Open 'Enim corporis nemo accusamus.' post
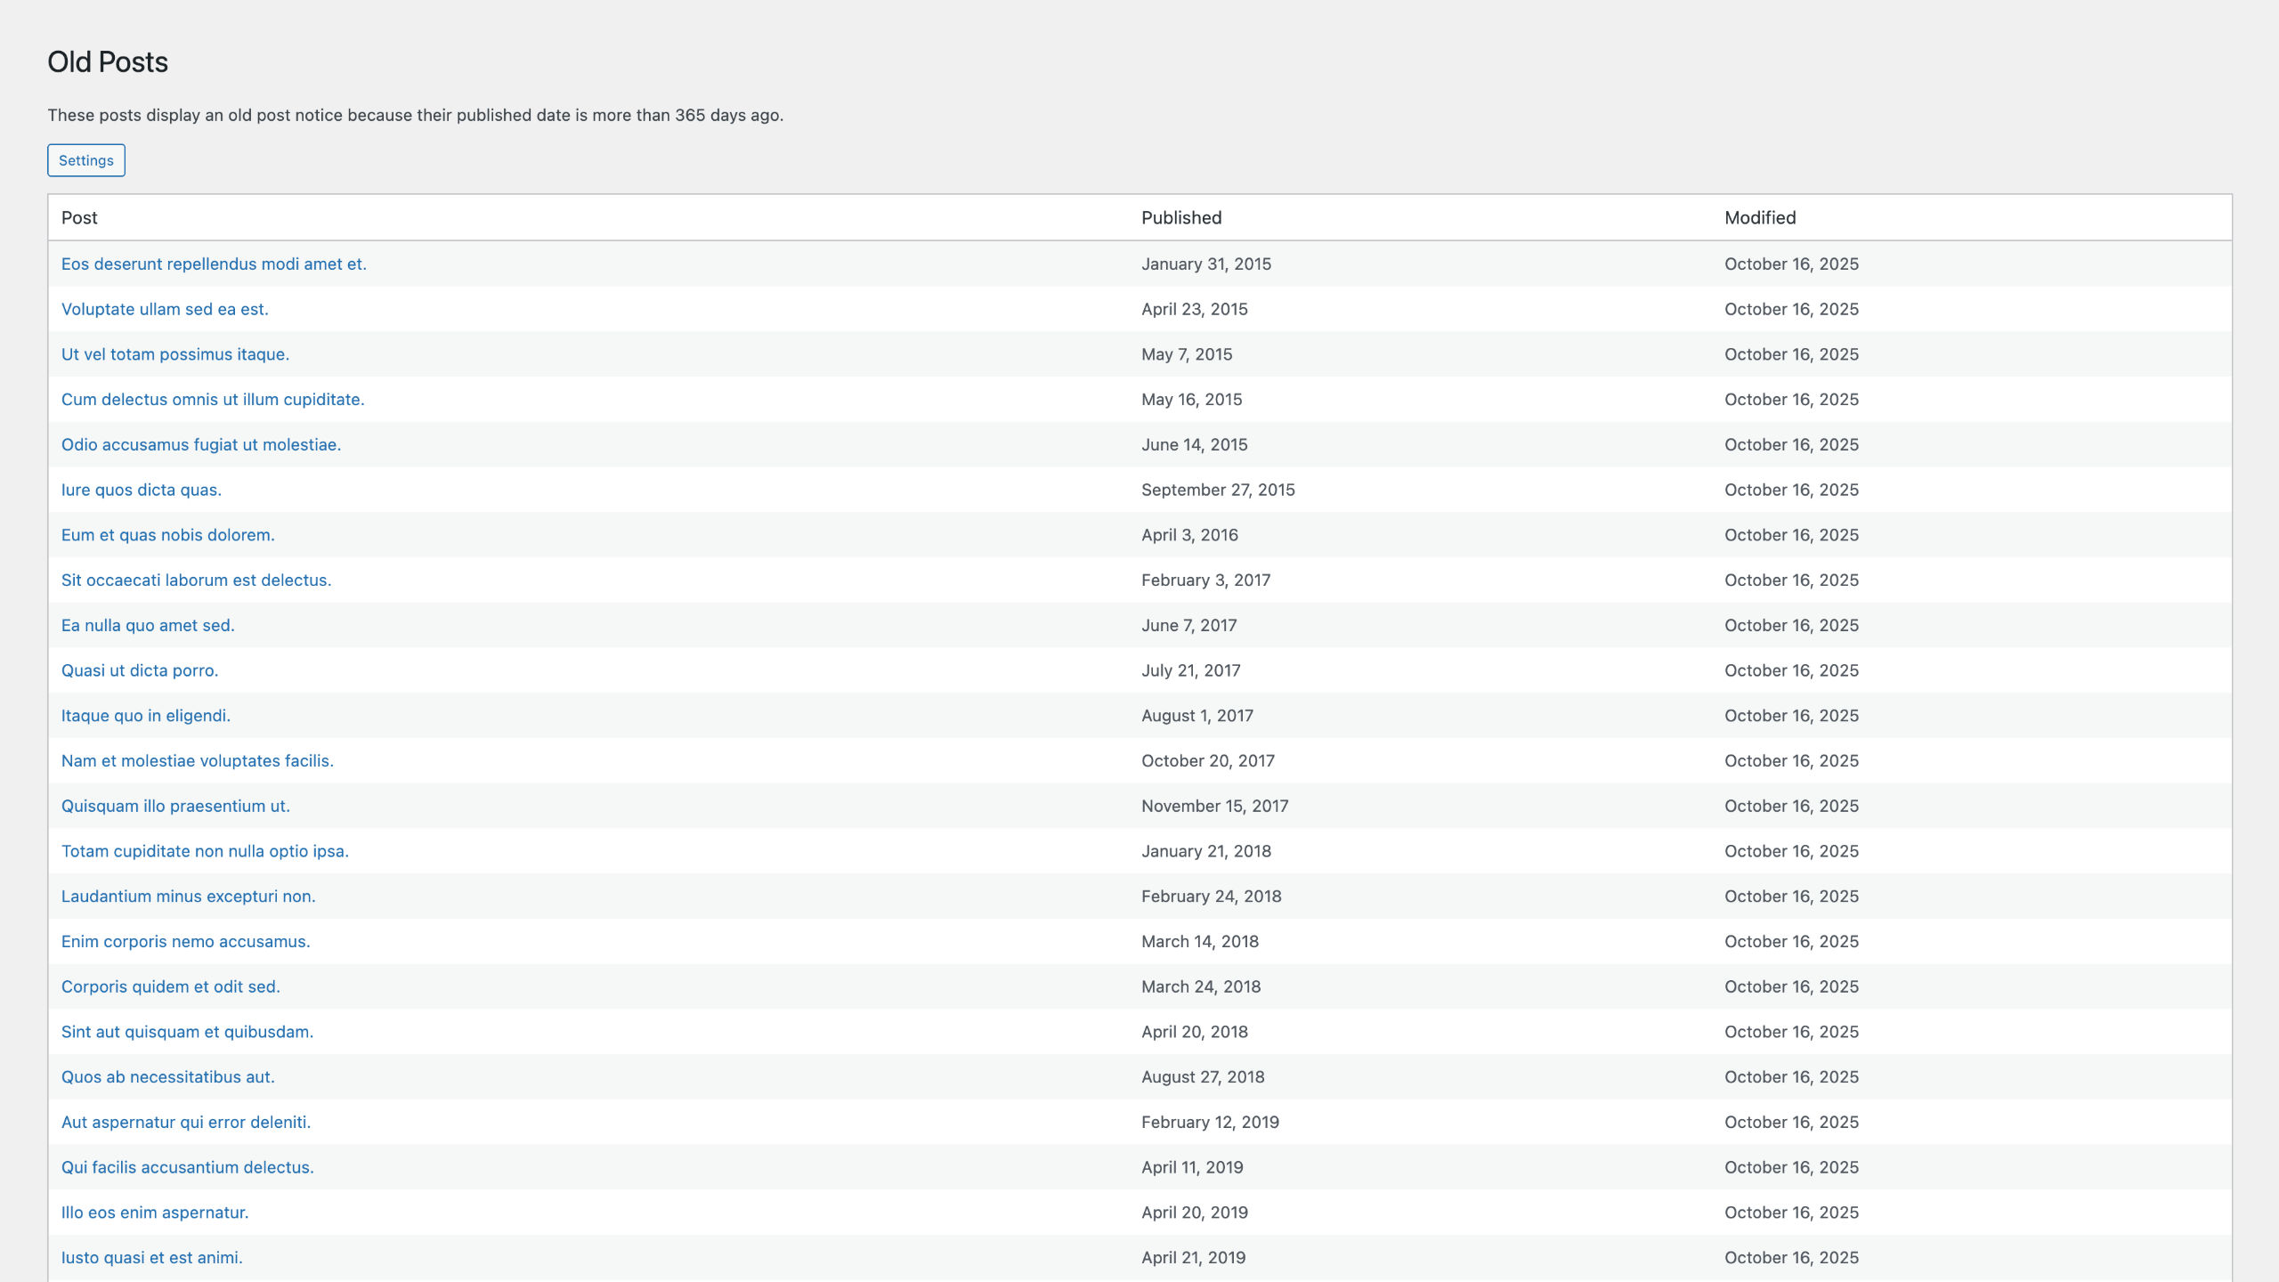The width and height of the screenshot is (2279, 1282). [186, 941]
